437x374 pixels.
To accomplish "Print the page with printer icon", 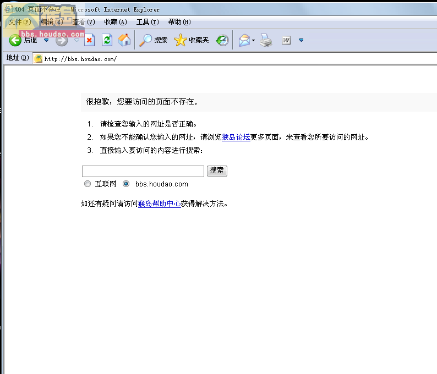I will click(266, 40).
